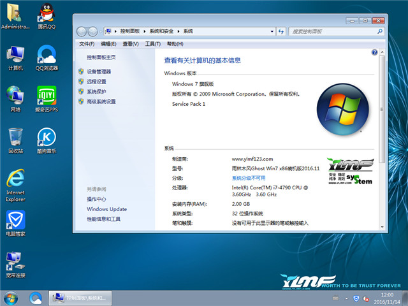The image size is (408, 306).
Task: Open the 工具(T) menu
Action: (x=153, y=44)
